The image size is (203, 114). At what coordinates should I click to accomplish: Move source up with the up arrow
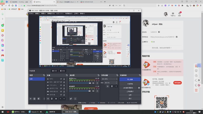pyautogui.click(x=60, y=99)
